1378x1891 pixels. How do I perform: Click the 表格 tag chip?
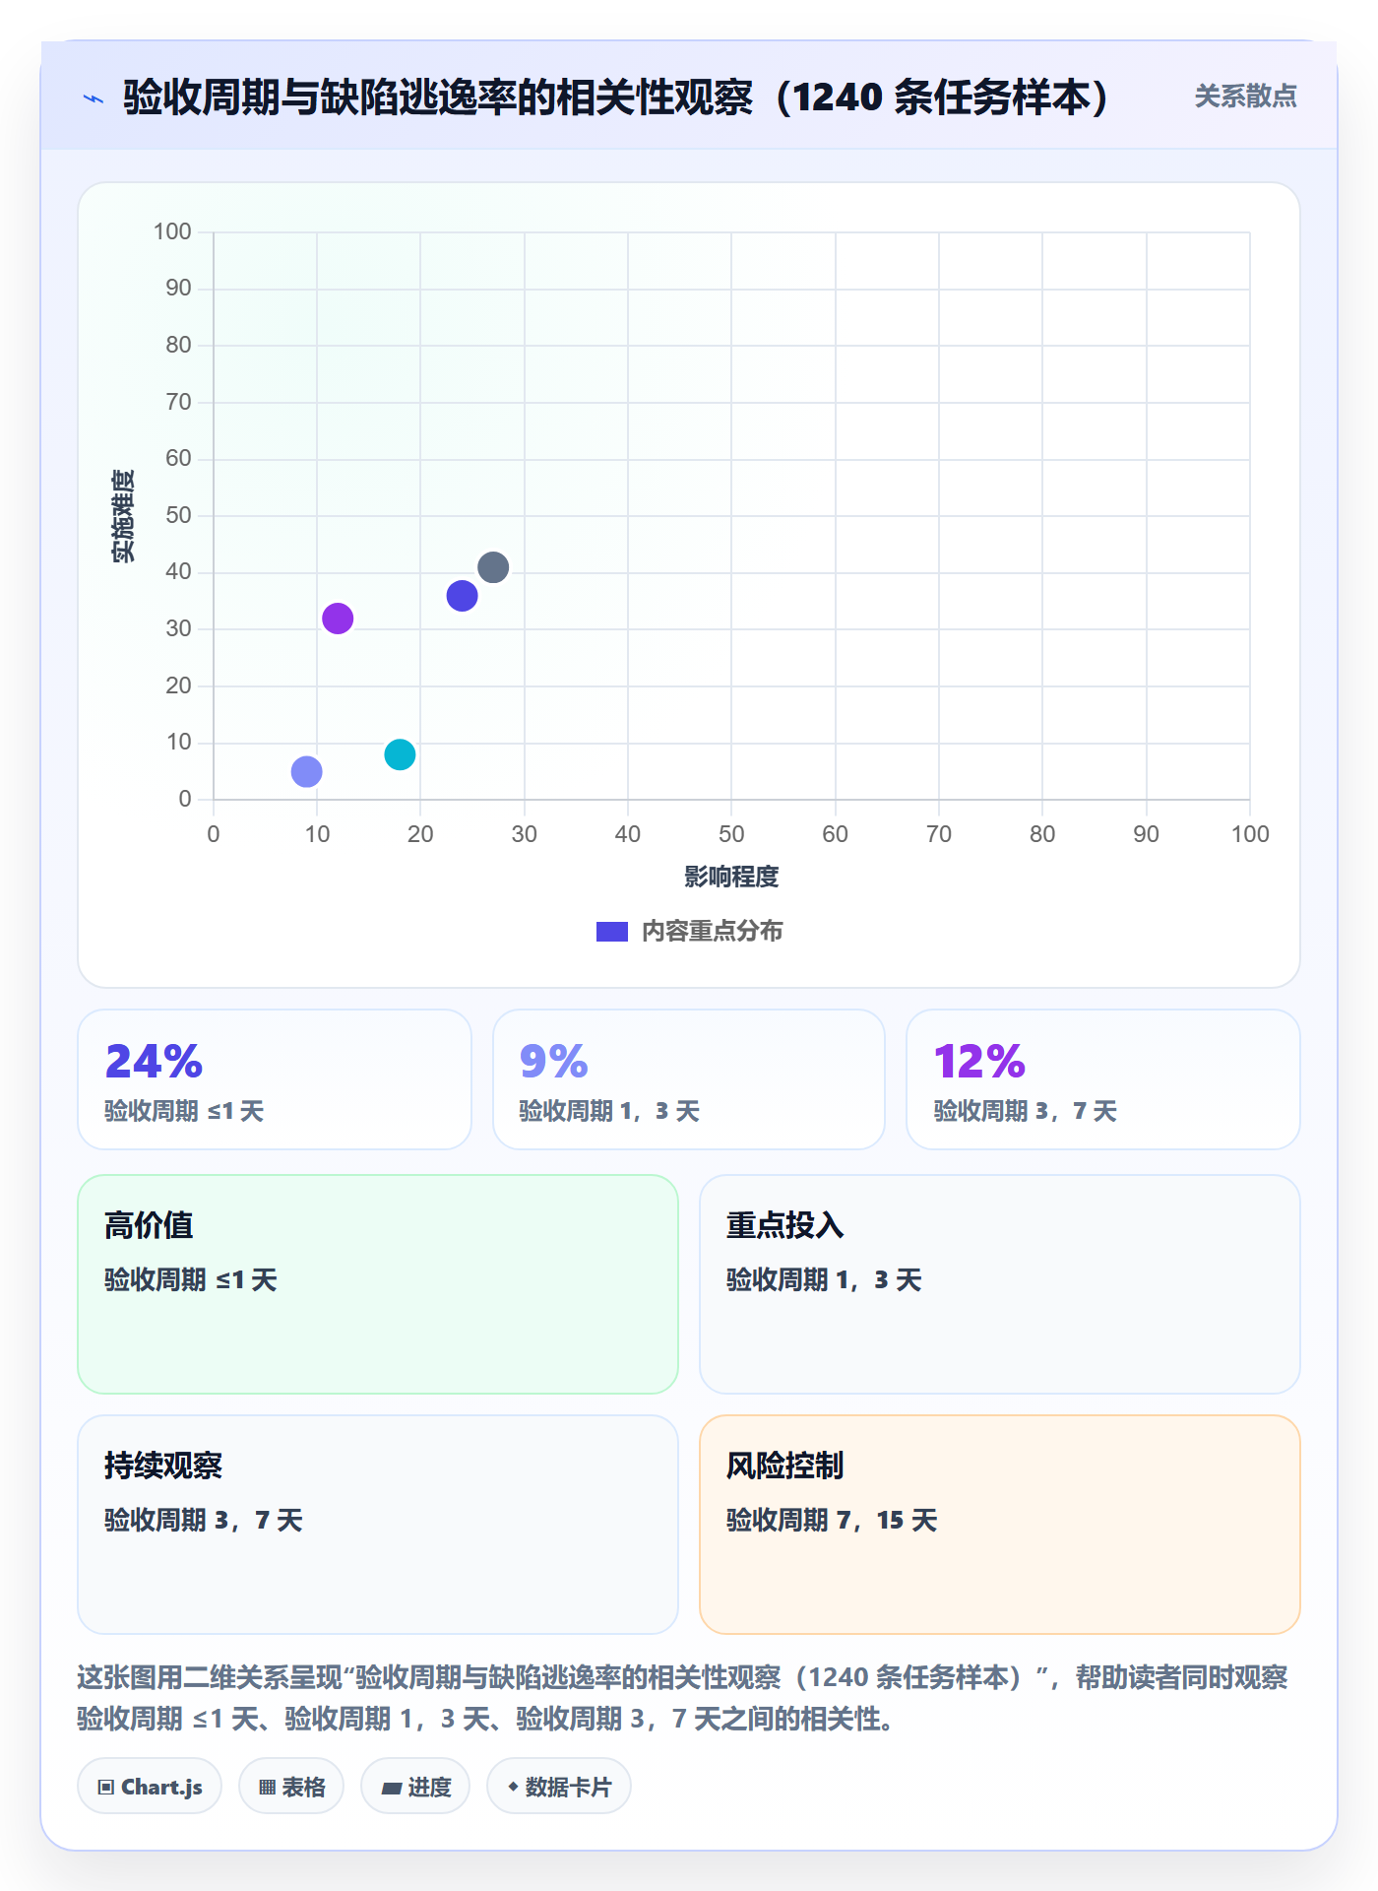coord(291,1787)
